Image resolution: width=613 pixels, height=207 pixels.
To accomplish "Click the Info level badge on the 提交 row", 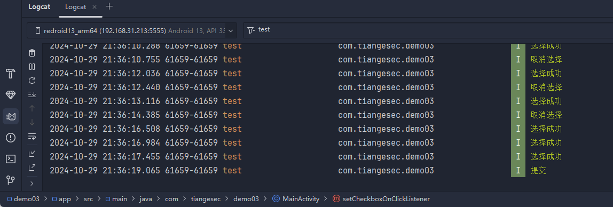I will (x=518, y=170).
